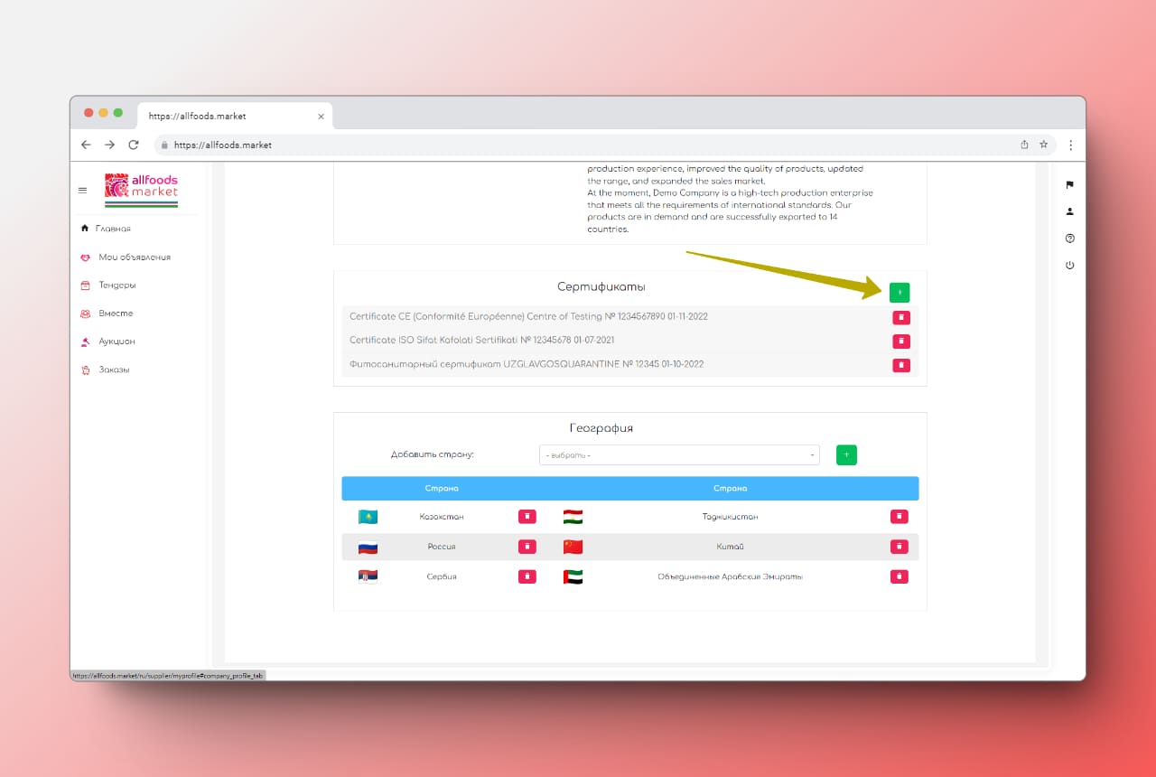Add selected country with green plus button
Viewport: 1156px width, 777px height.
click(846, 455)
